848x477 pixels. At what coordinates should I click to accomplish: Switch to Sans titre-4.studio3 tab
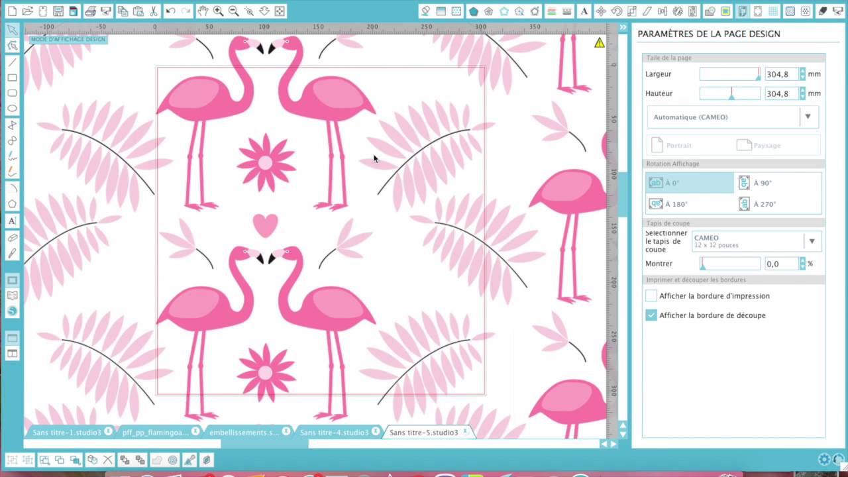tap(334, 432)
